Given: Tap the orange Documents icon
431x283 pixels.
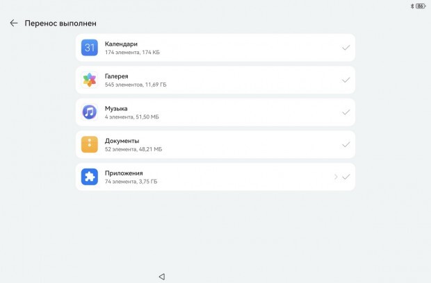Looking at the screenshot, I should coord(90,144).
